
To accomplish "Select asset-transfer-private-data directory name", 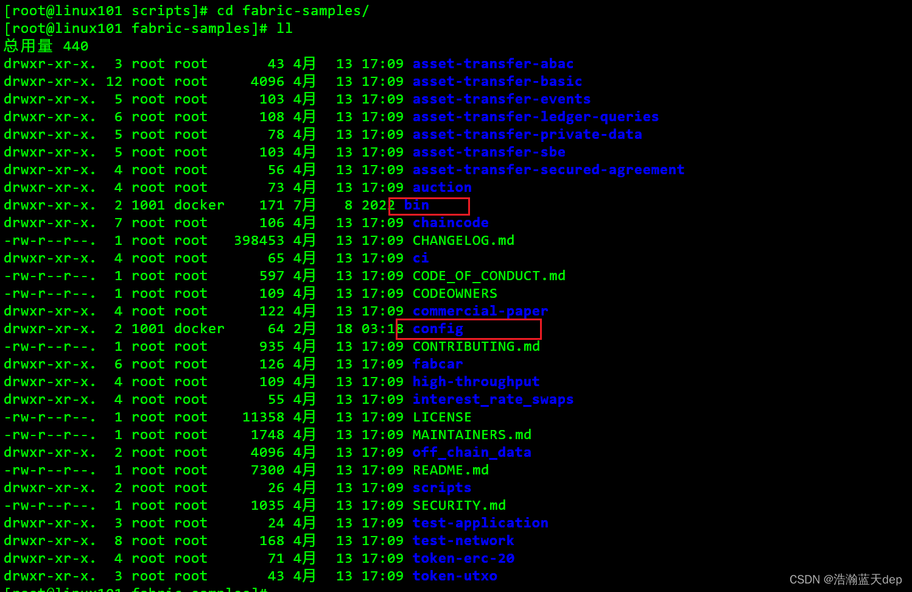I will tap(527, 135).
